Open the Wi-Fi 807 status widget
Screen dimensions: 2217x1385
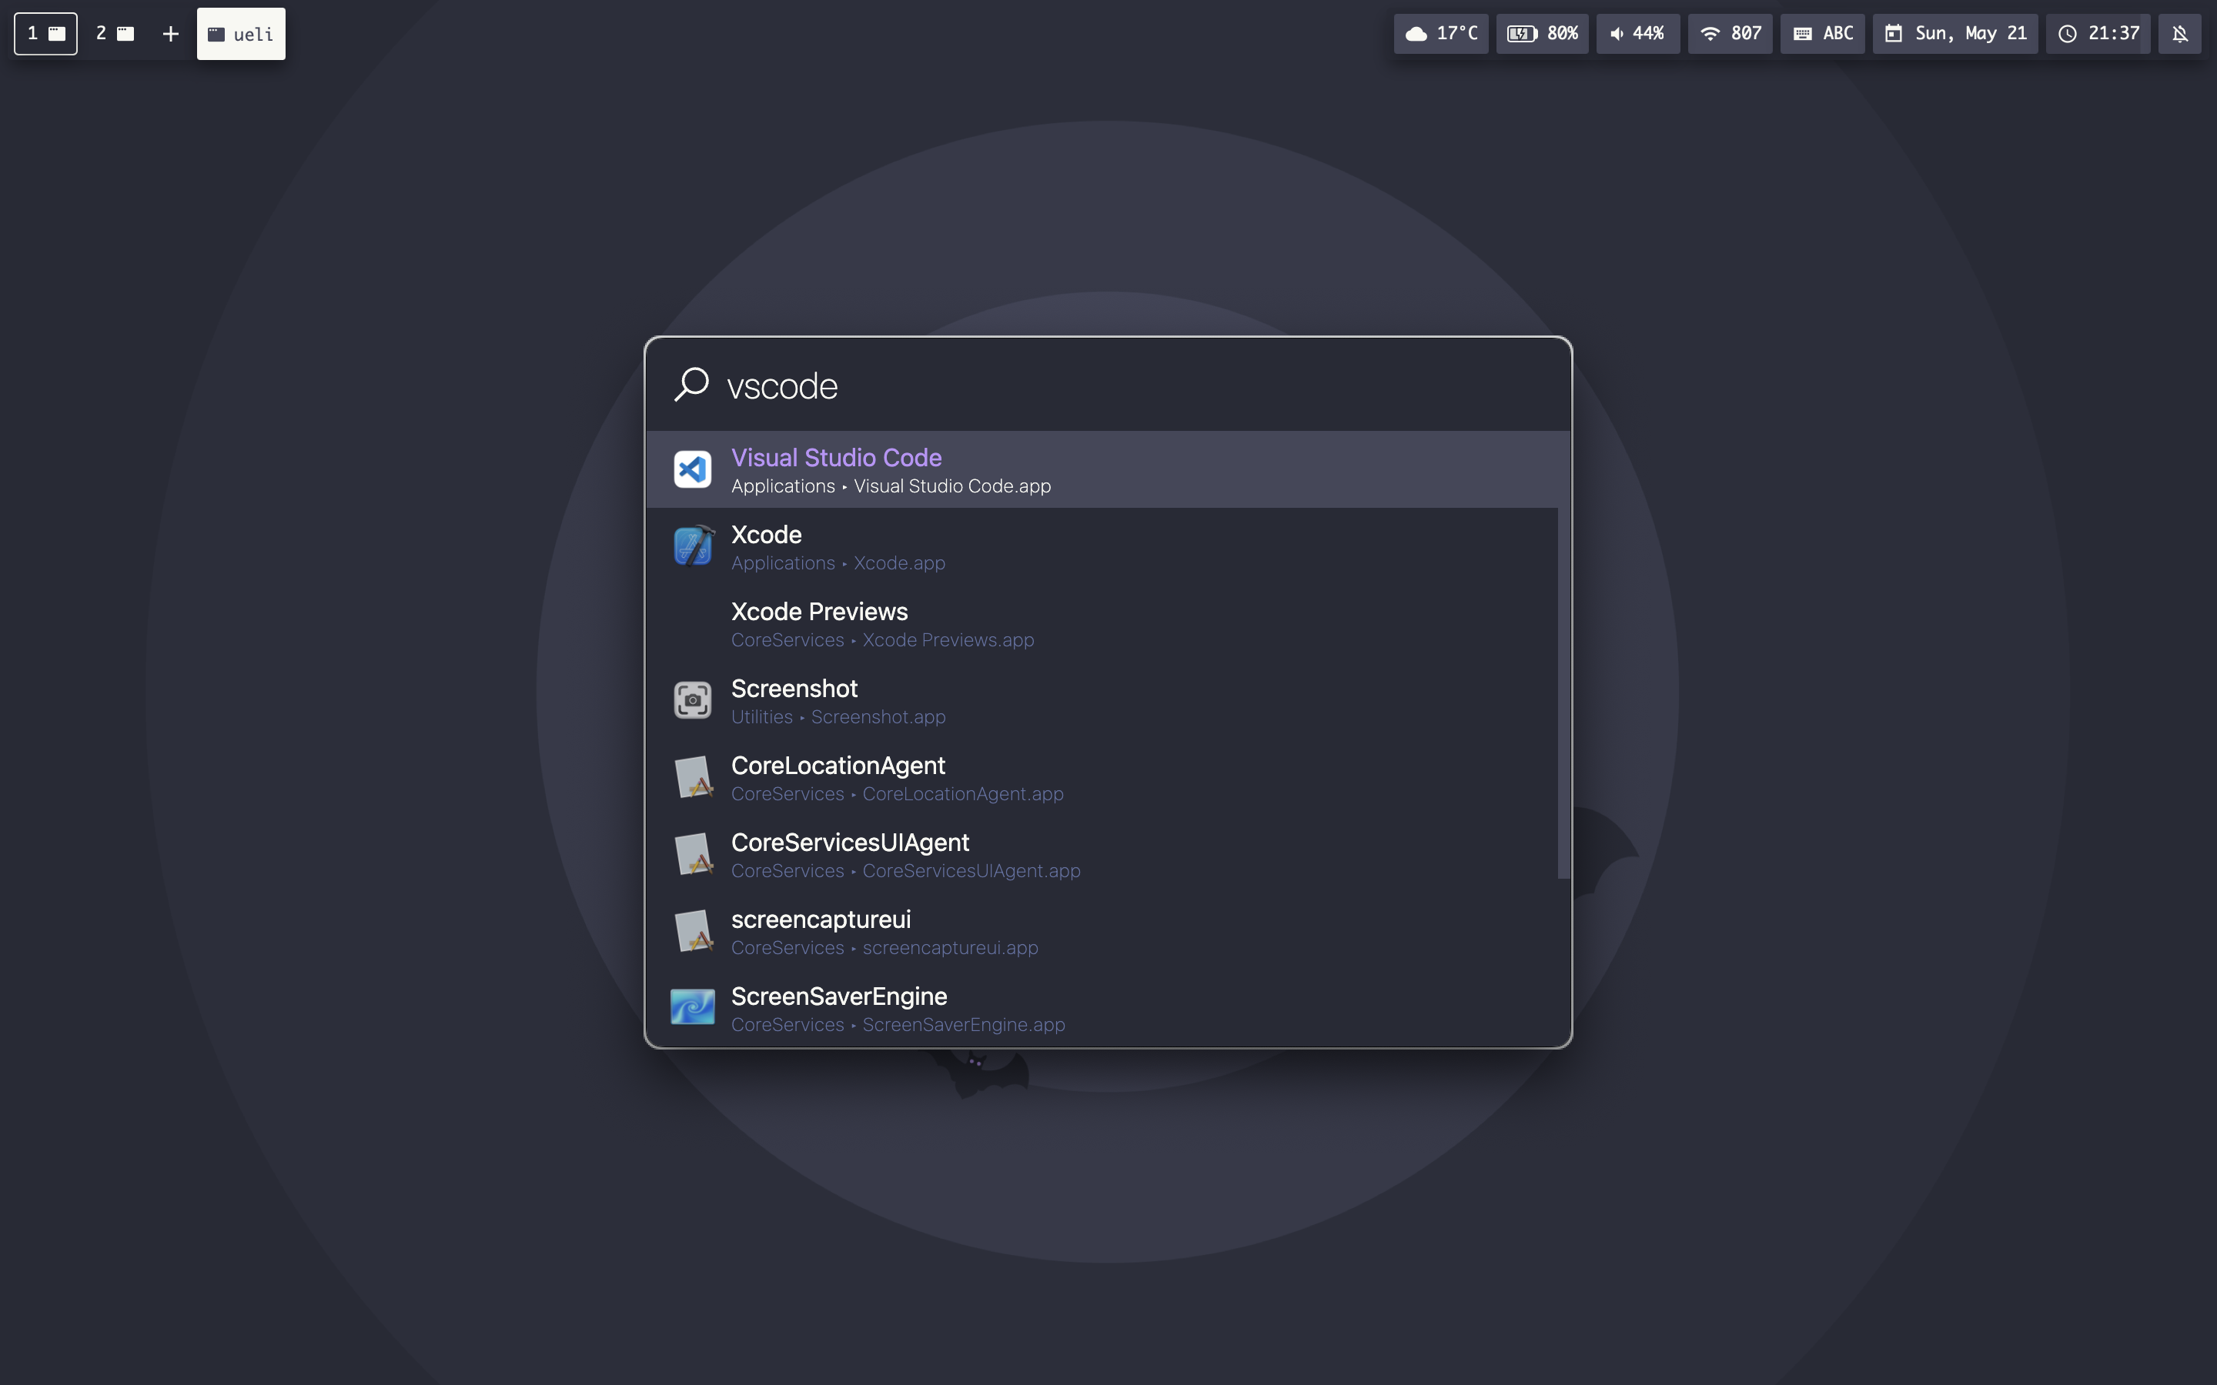point(1730,34)
